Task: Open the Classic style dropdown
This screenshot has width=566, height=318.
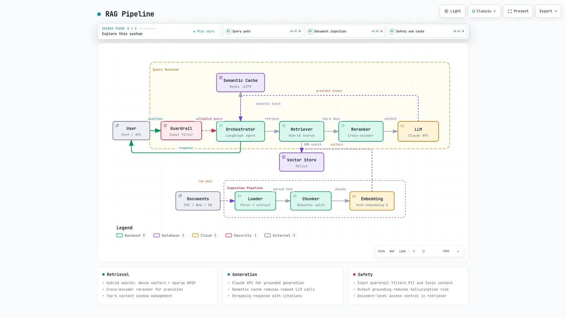Action: pos(484,11)
